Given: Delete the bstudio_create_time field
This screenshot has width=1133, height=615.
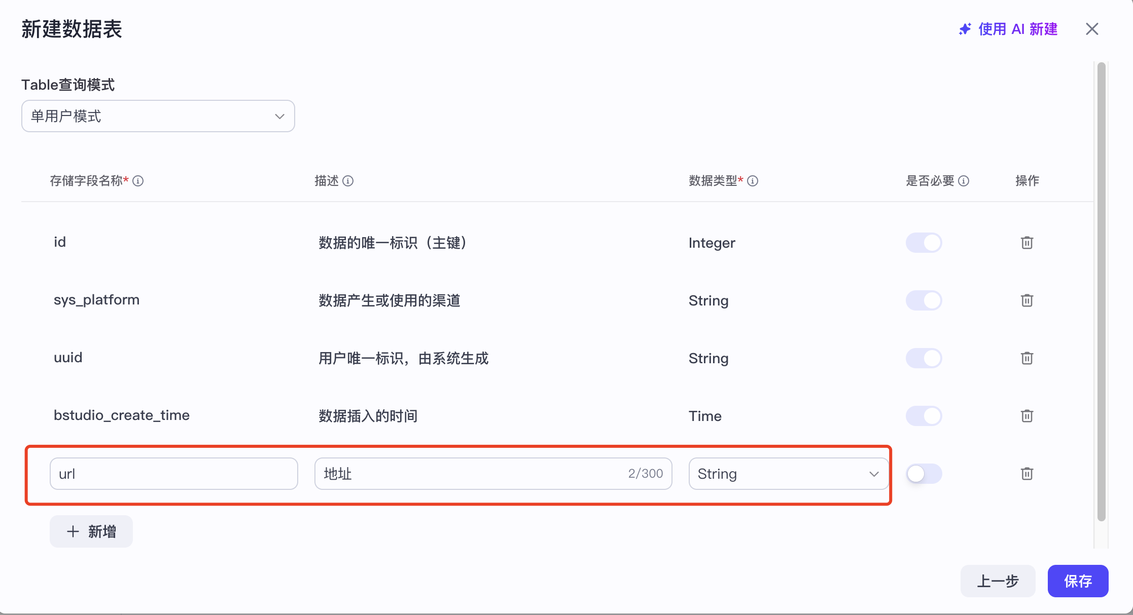Looking at the screenshot, I should tap(1026, 416).
